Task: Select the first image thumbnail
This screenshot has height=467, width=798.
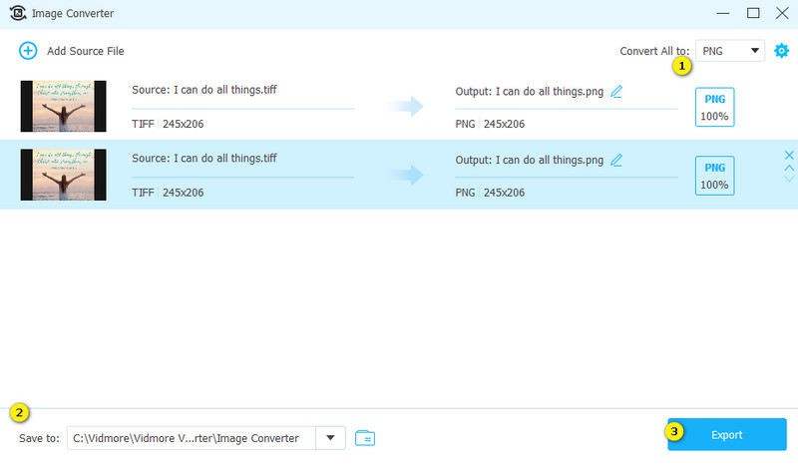Action: (x=63, y=106)
